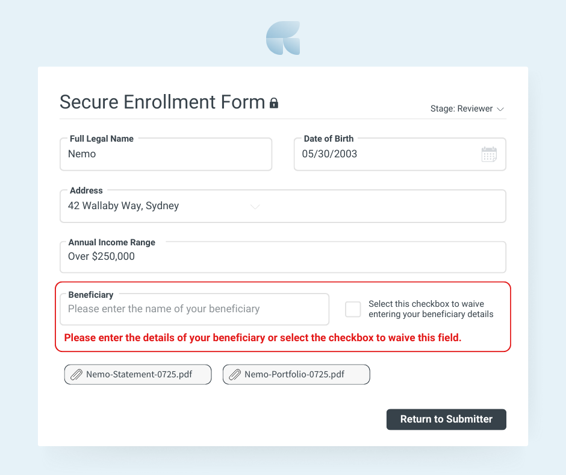Open the calendar date picker icon
The image size is (566, 475).
[489, 154]
